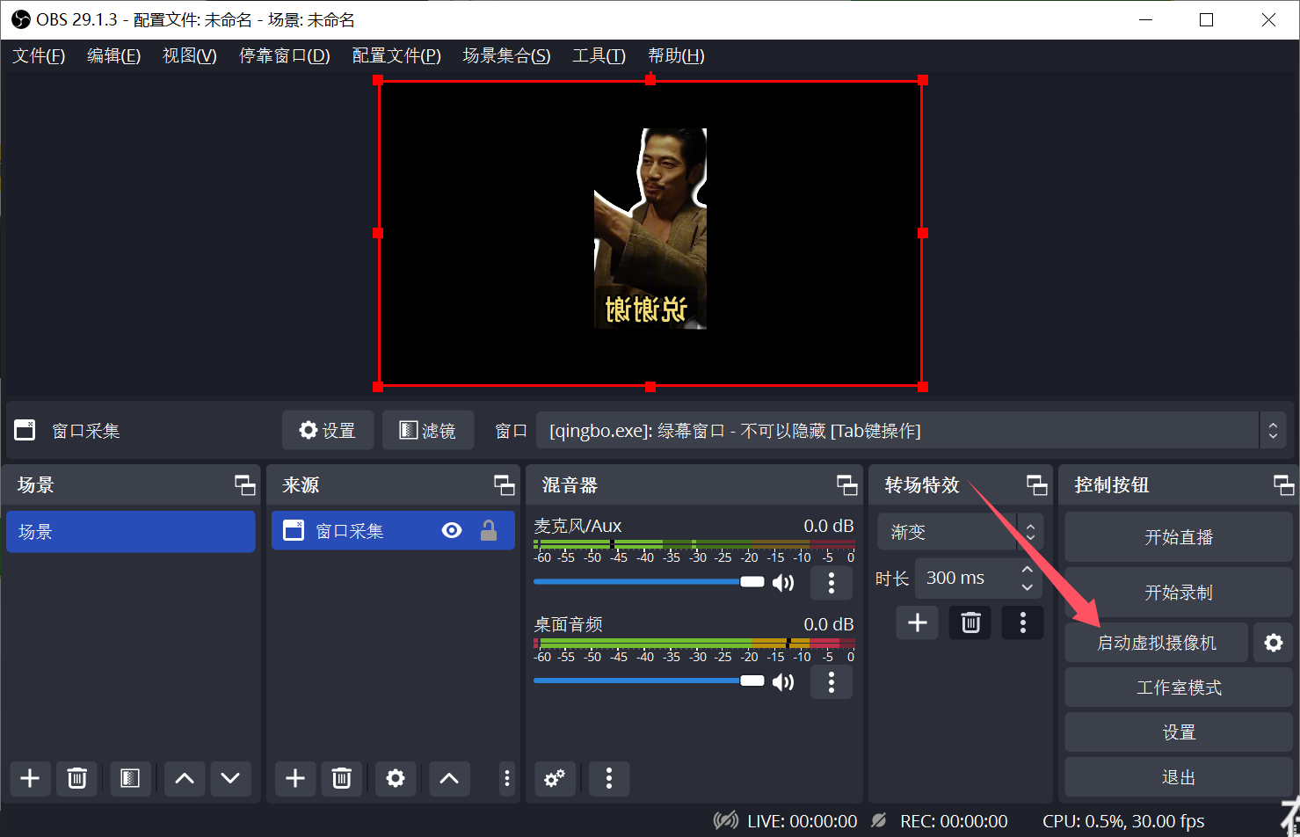Open transition properties three-dot menu
The image size is (1300, 837).
1023,622
